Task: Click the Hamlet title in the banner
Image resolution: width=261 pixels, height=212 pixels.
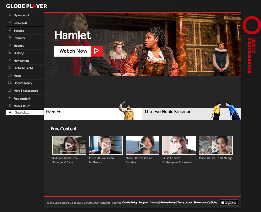Action: (x=73, y=35)
